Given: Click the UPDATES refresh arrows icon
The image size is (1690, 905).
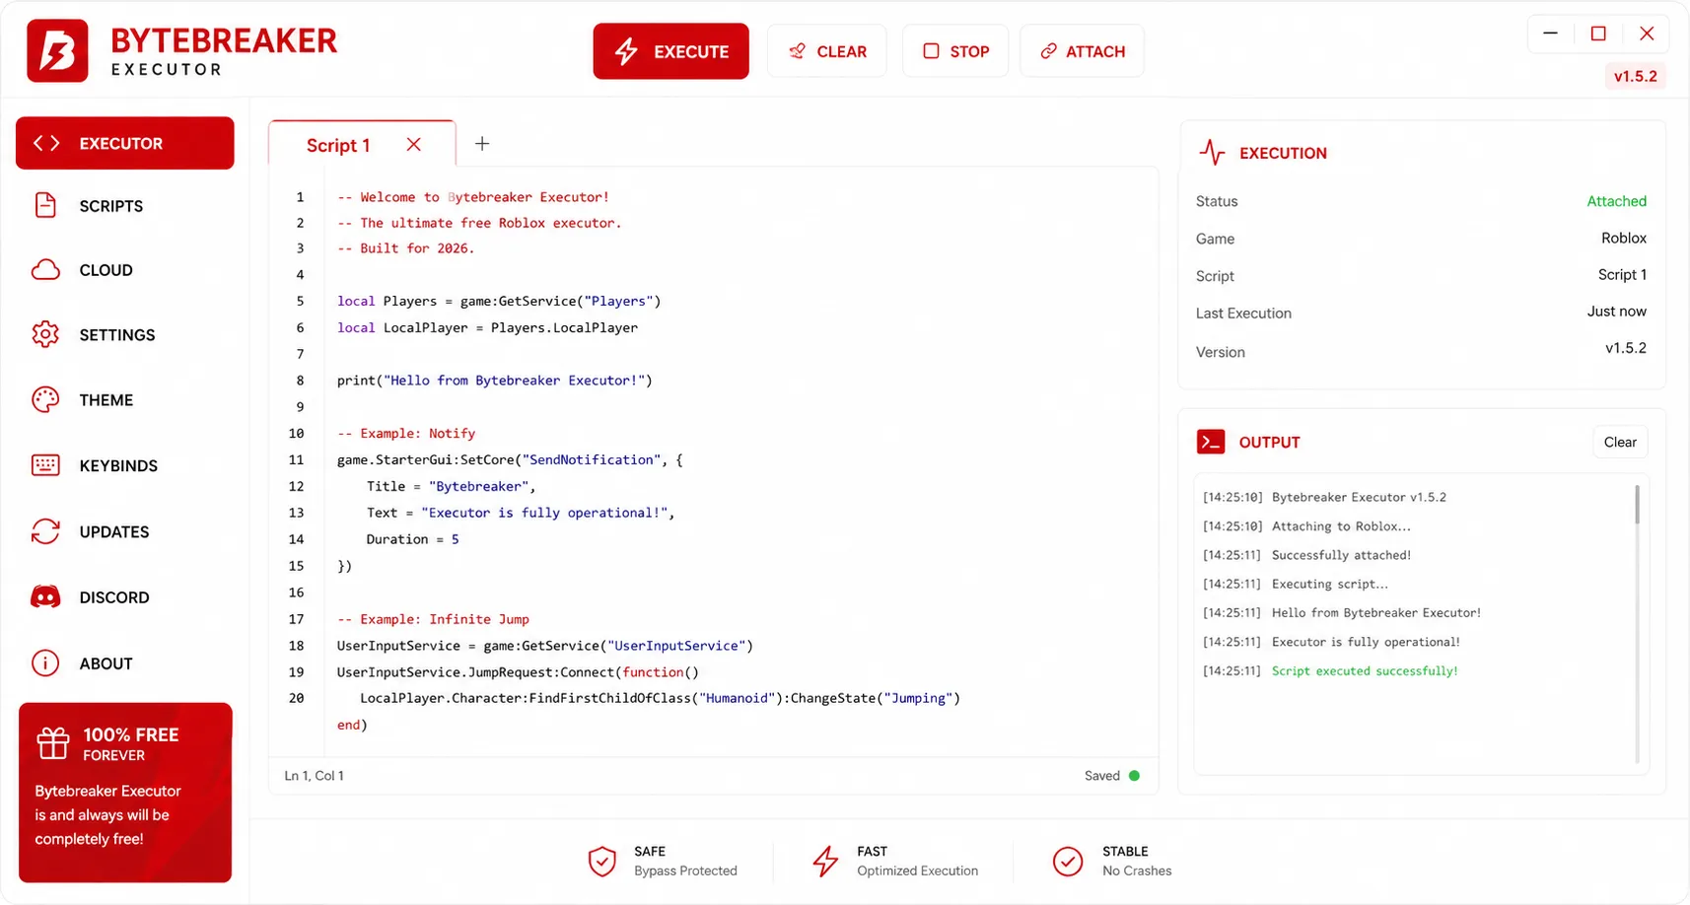Looking at the screenshot, I should (x=45, y=531).
